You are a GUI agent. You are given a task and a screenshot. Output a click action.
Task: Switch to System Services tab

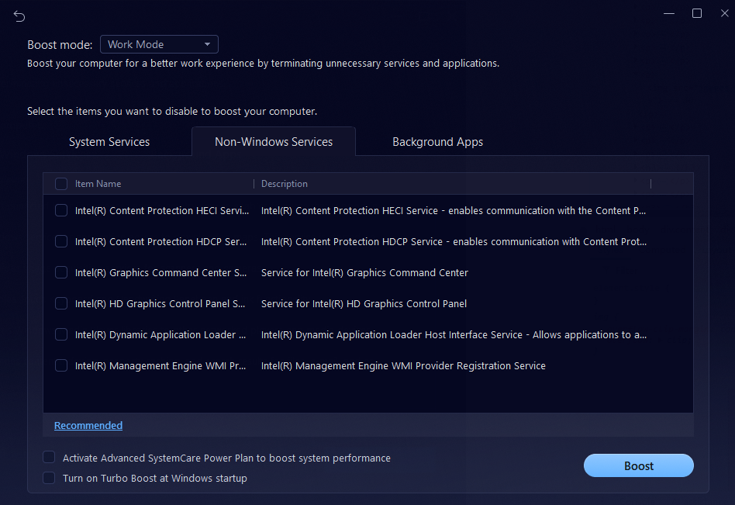[109, 142]
